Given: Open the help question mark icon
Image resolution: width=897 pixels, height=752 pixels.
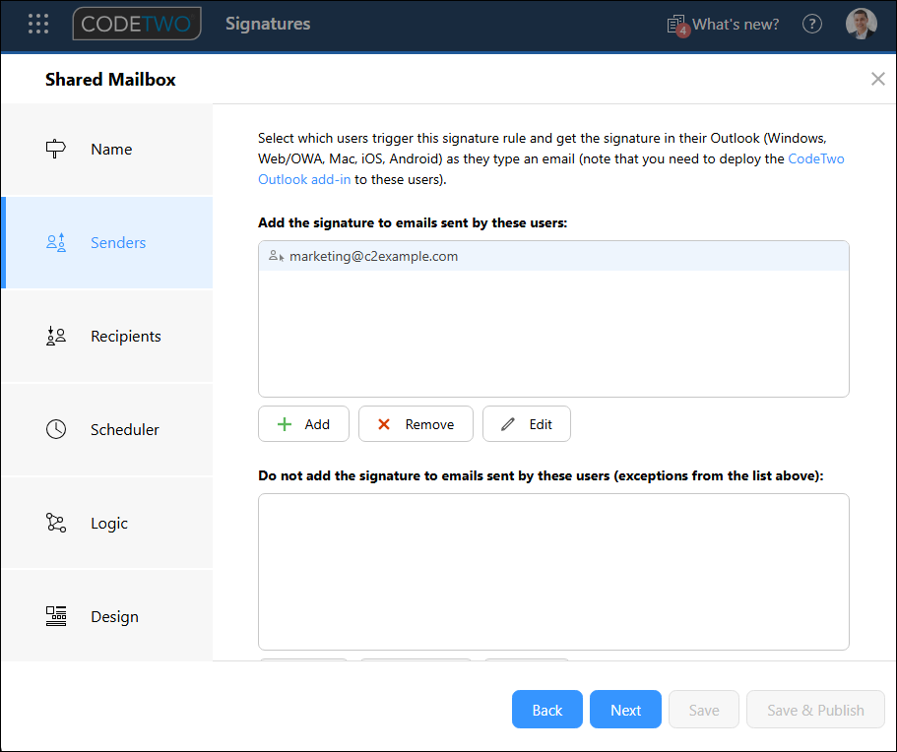Looking at the screenshot, I should pos(811,24).
